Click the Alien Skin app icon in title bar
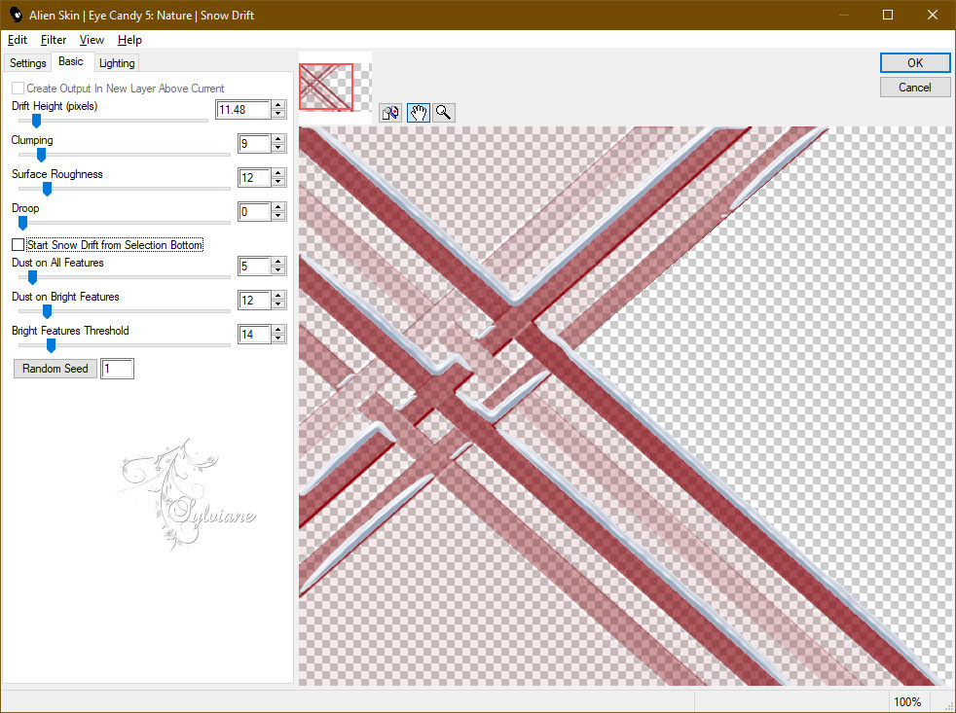Screen dimensions: 956x713 pyautogui.click(x=16, y=15)
